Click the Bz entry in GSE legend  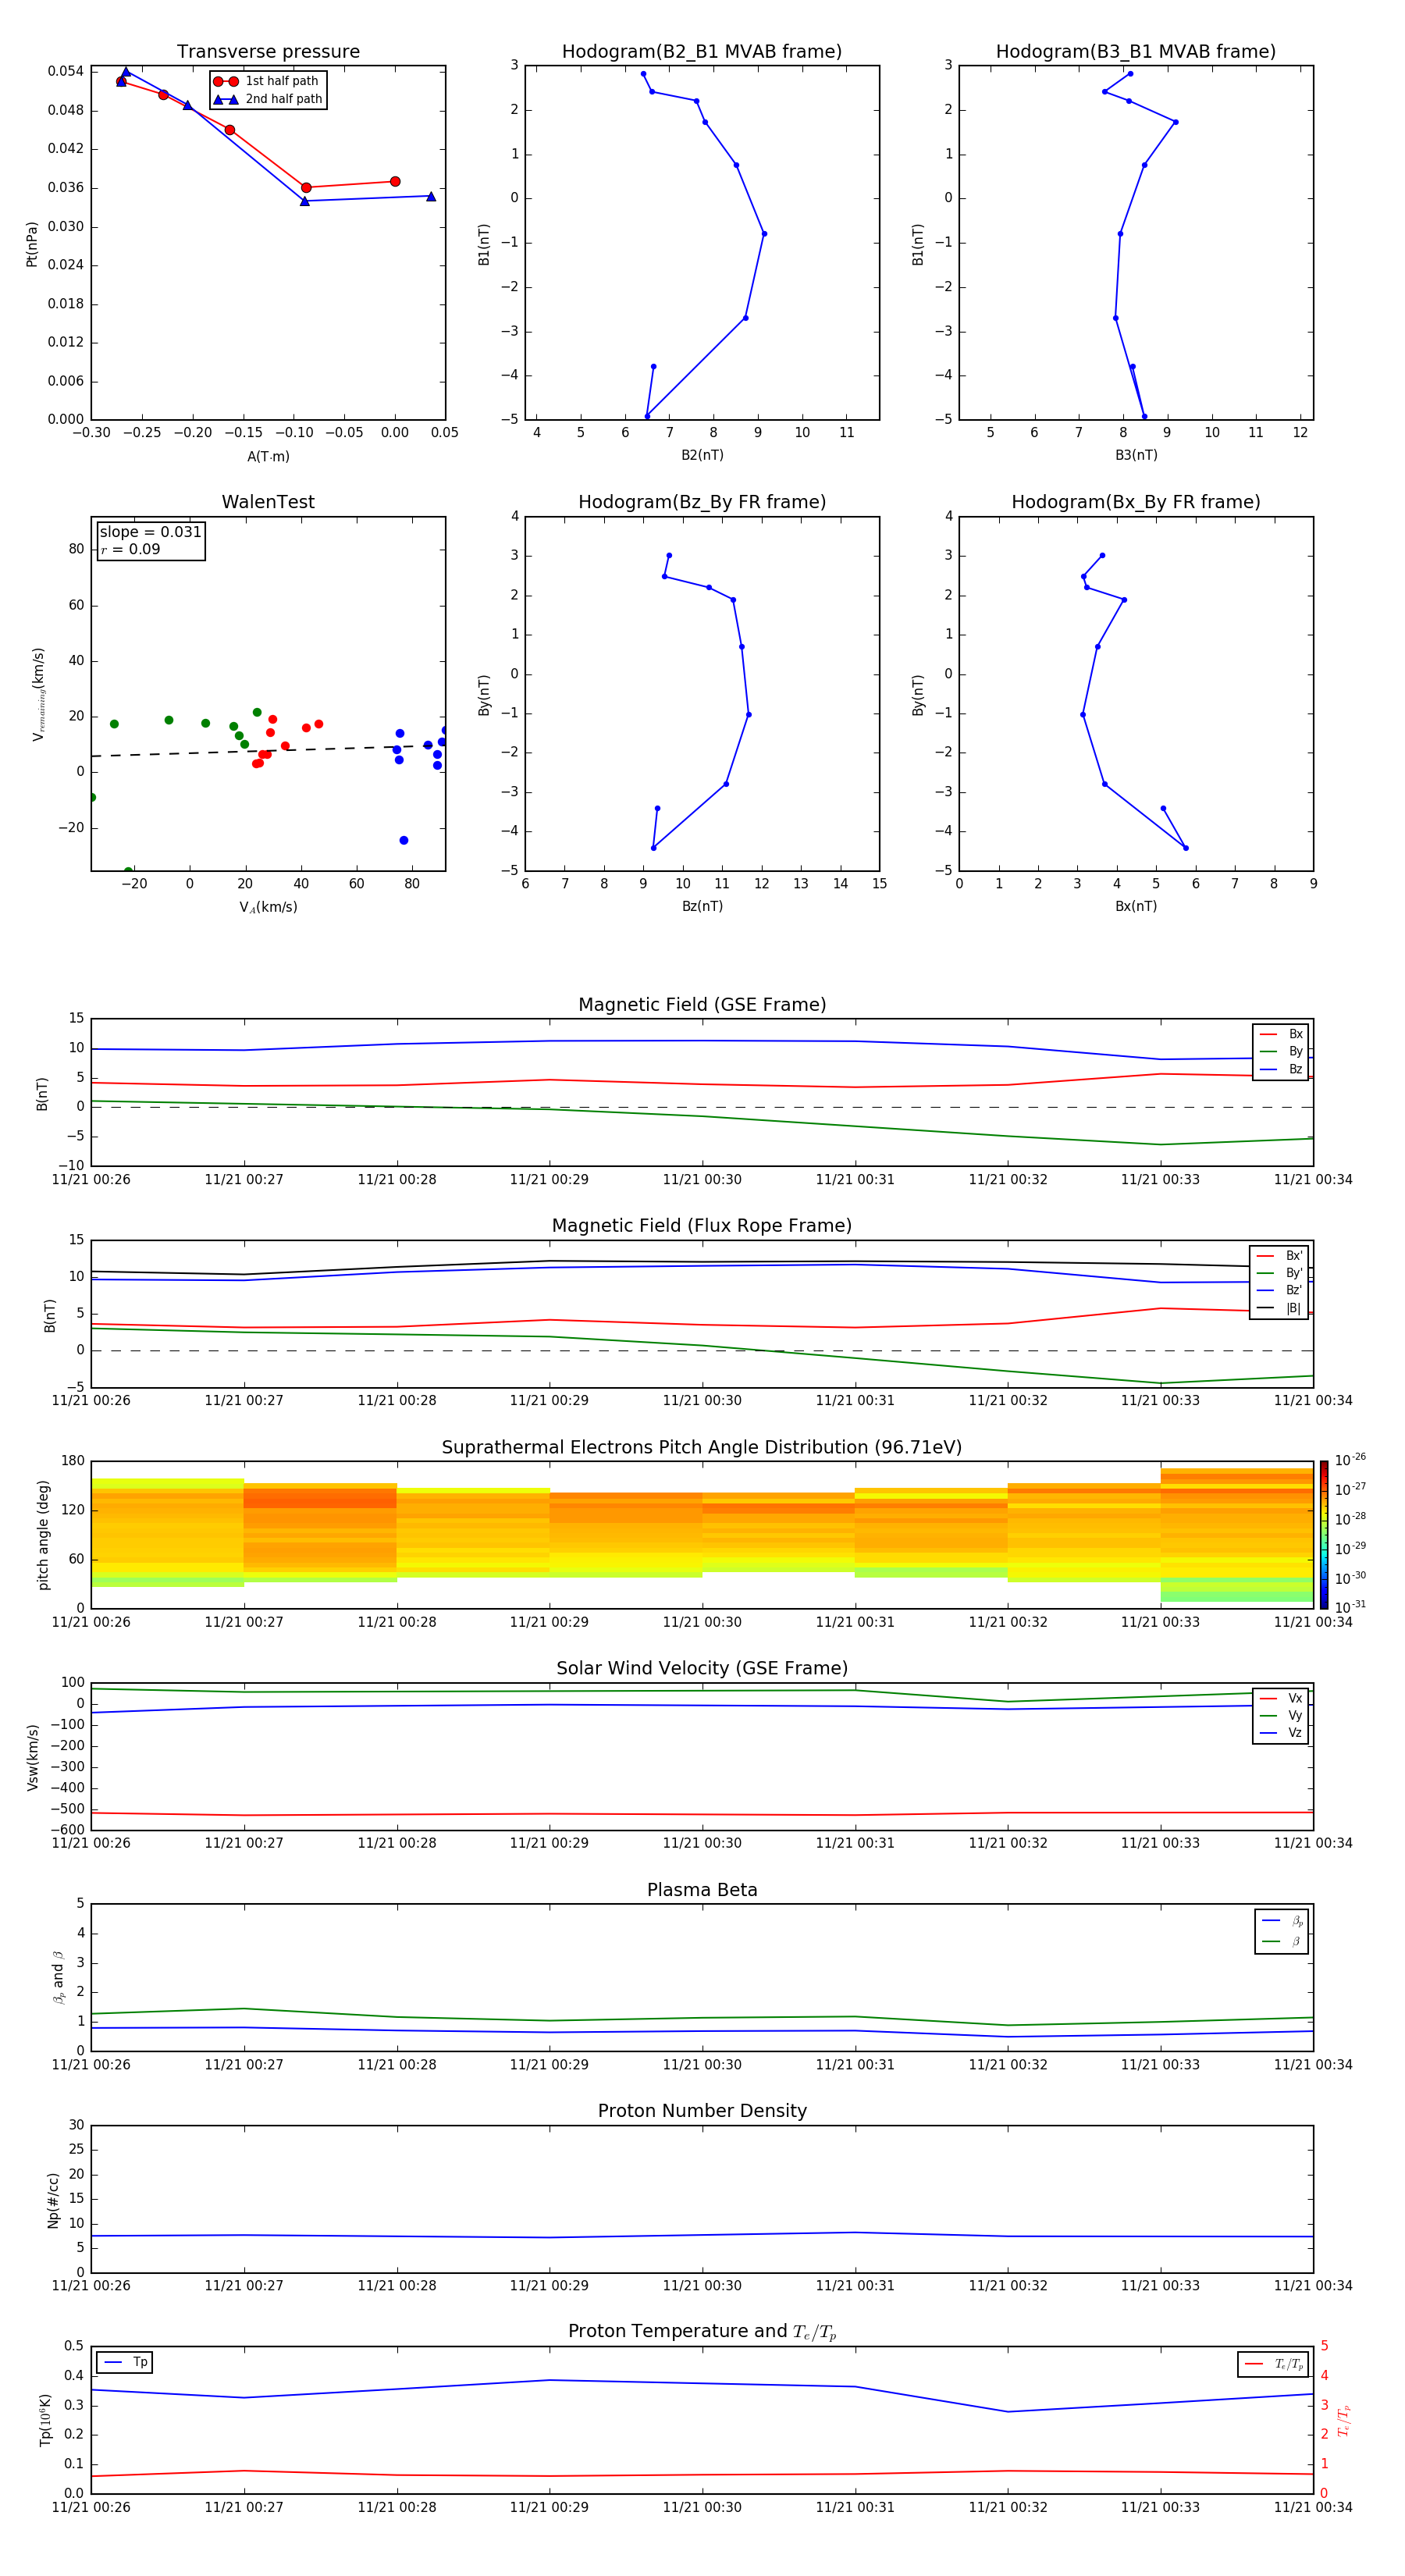pyautogui.click(x=1281, y=1070)
